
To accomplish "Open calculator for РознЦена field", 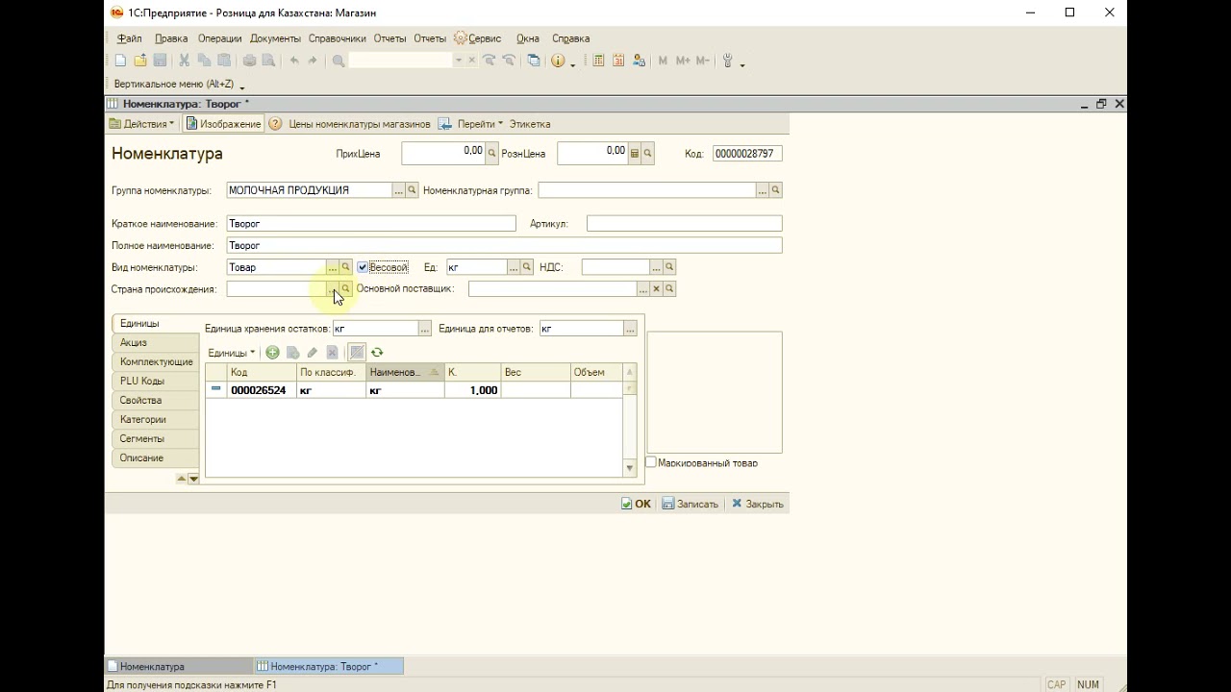I will [x=635, y=153].
